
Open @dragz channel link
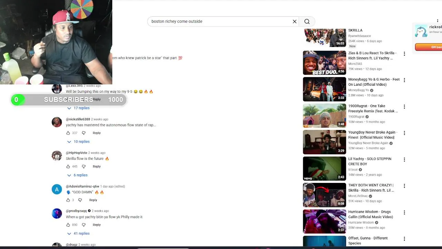pyautogui.click(x=71, y=245)
